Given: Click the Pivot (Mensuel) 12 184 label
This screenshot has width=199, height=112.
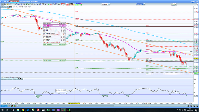Looking at the screenshot, I should (54, 23).
